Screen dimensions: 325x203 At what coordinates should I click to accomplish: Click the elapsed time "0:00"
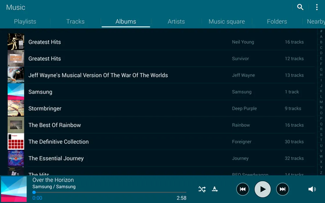[x=37, y=198]
